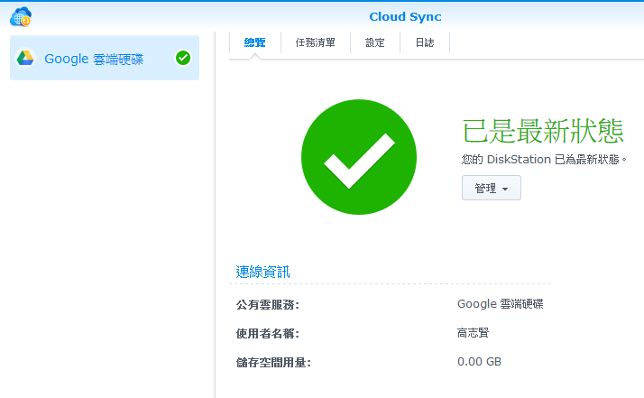Click the 公有雲服務 label
Viewport: 644px width, 398px height.
(x=268, y=305)
